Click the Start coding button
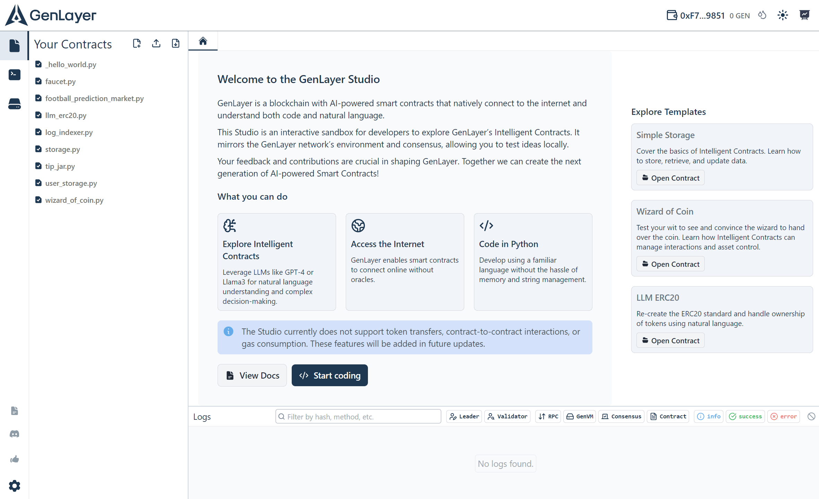This screenshot has width=819, height=499. click(329, 375)
